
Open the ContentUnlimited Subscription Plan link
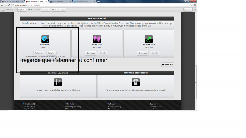[118, 23]
